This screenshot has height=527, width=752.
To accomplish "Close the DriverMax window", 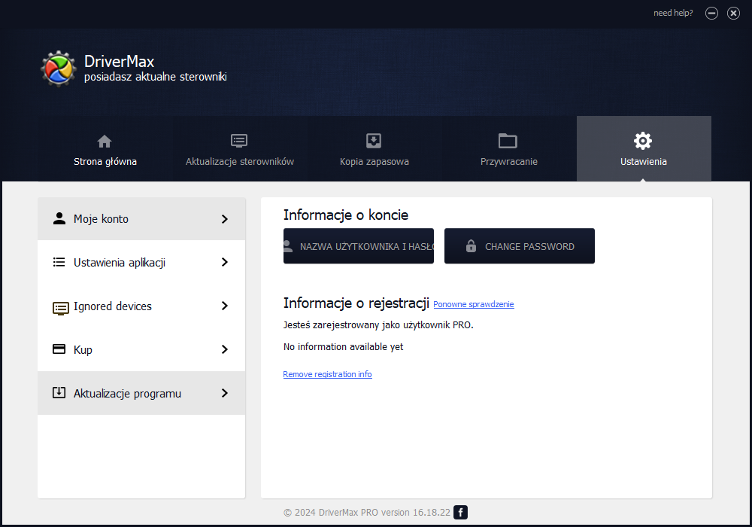I will point(733,13).
